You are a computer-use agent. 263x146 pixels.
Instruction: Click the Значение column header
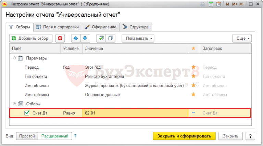tap(135, 49)
